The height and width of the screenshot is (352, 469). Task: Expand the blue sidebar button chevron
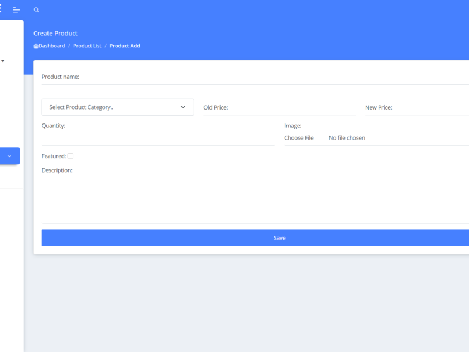click(9, 156)
